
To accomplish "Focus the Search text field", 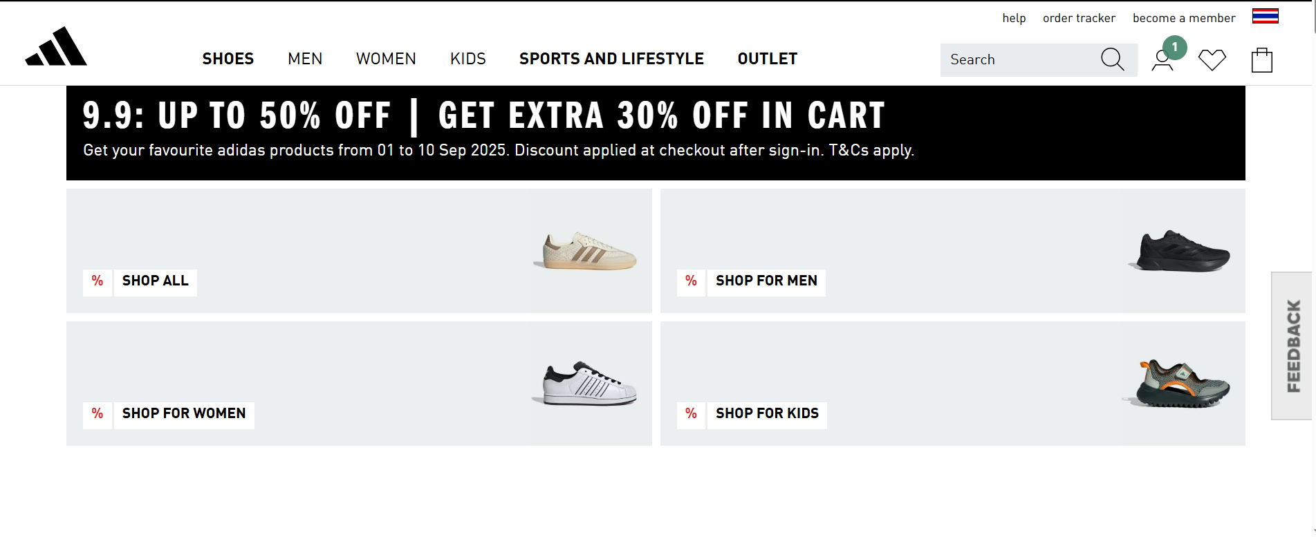I will [x=1017, y=60].
